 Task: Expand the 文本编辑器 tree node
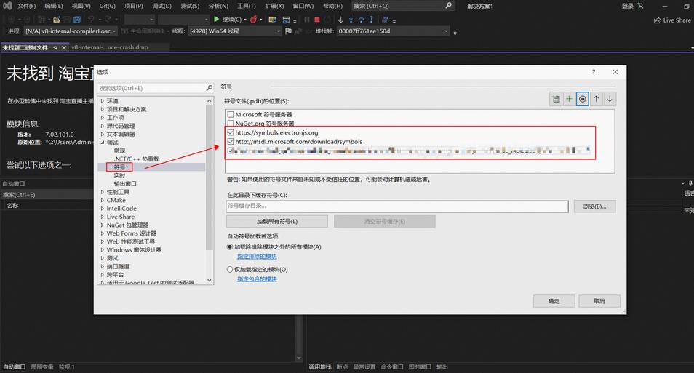[103, 134]
